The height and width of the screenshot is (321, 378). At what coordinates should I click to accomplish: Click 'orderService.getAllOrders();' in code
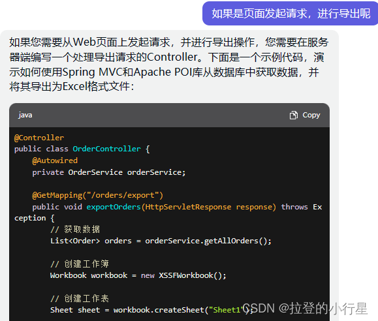tap(208, 241)
